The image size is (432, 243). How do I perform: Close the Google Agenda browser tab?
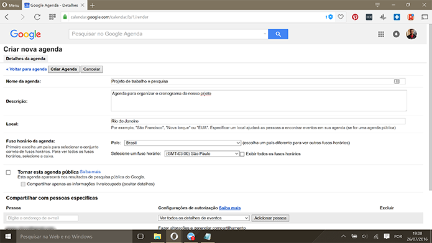click(83, 5)
